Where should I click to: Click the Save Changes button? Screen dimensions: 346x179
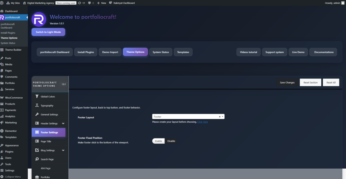[x=287, y=83]
